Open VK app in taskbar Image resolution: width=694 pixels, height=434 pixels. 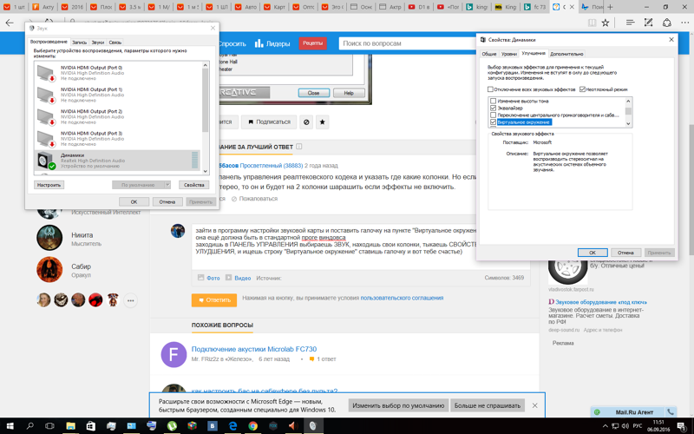point(213,426)
